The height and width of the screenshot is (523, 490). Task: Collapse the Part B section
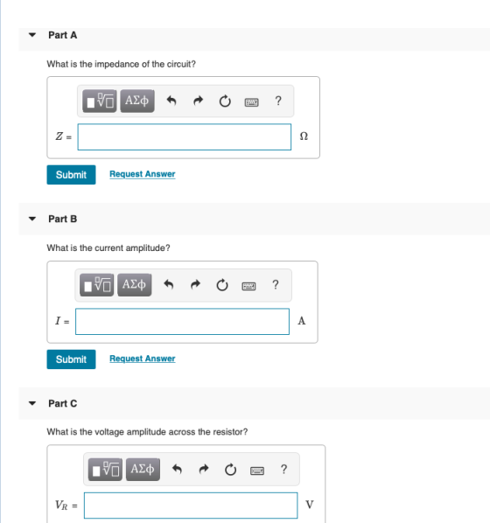tap(32, 219)
